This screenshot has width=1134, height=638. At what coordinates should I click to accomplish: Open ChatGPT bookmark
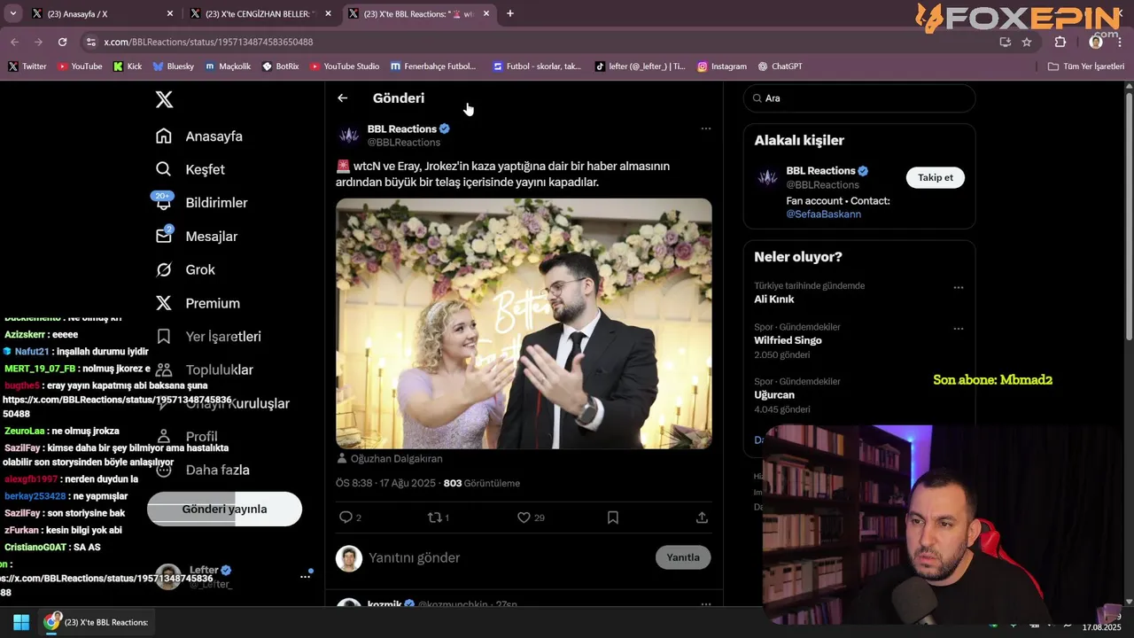click(779, 66)
